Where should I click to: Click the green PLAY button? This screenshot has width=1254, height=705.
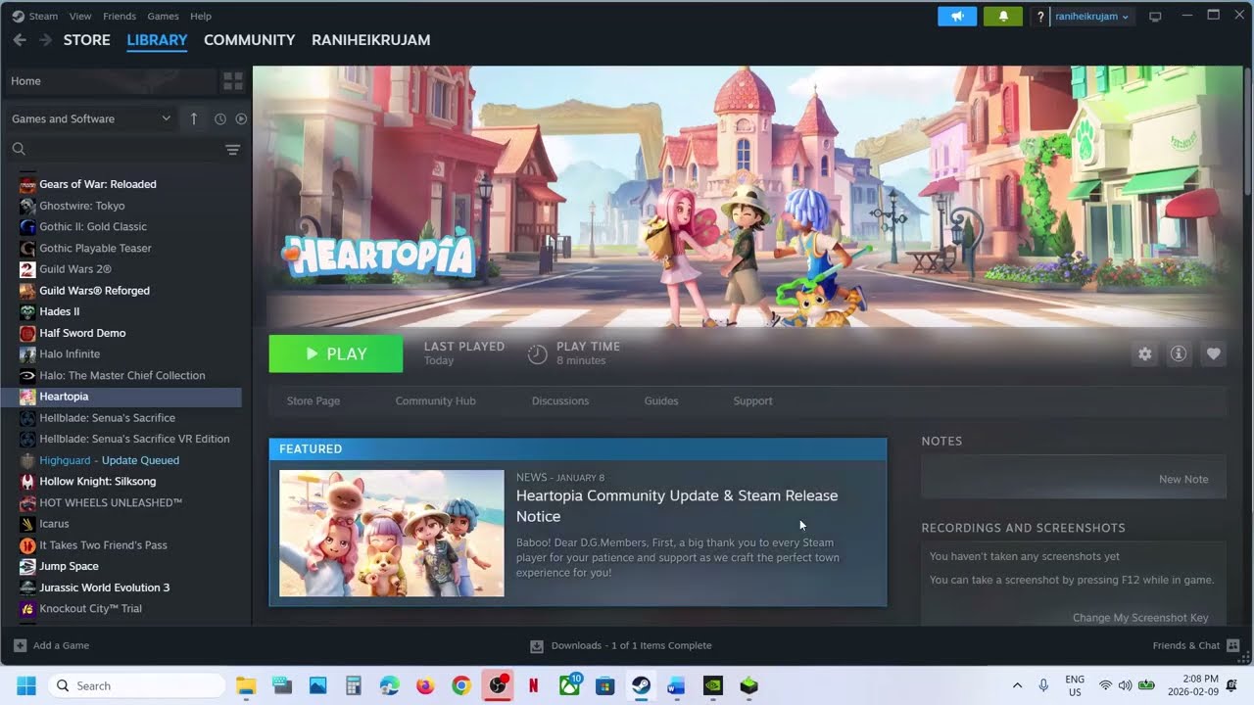click(336, 353)
